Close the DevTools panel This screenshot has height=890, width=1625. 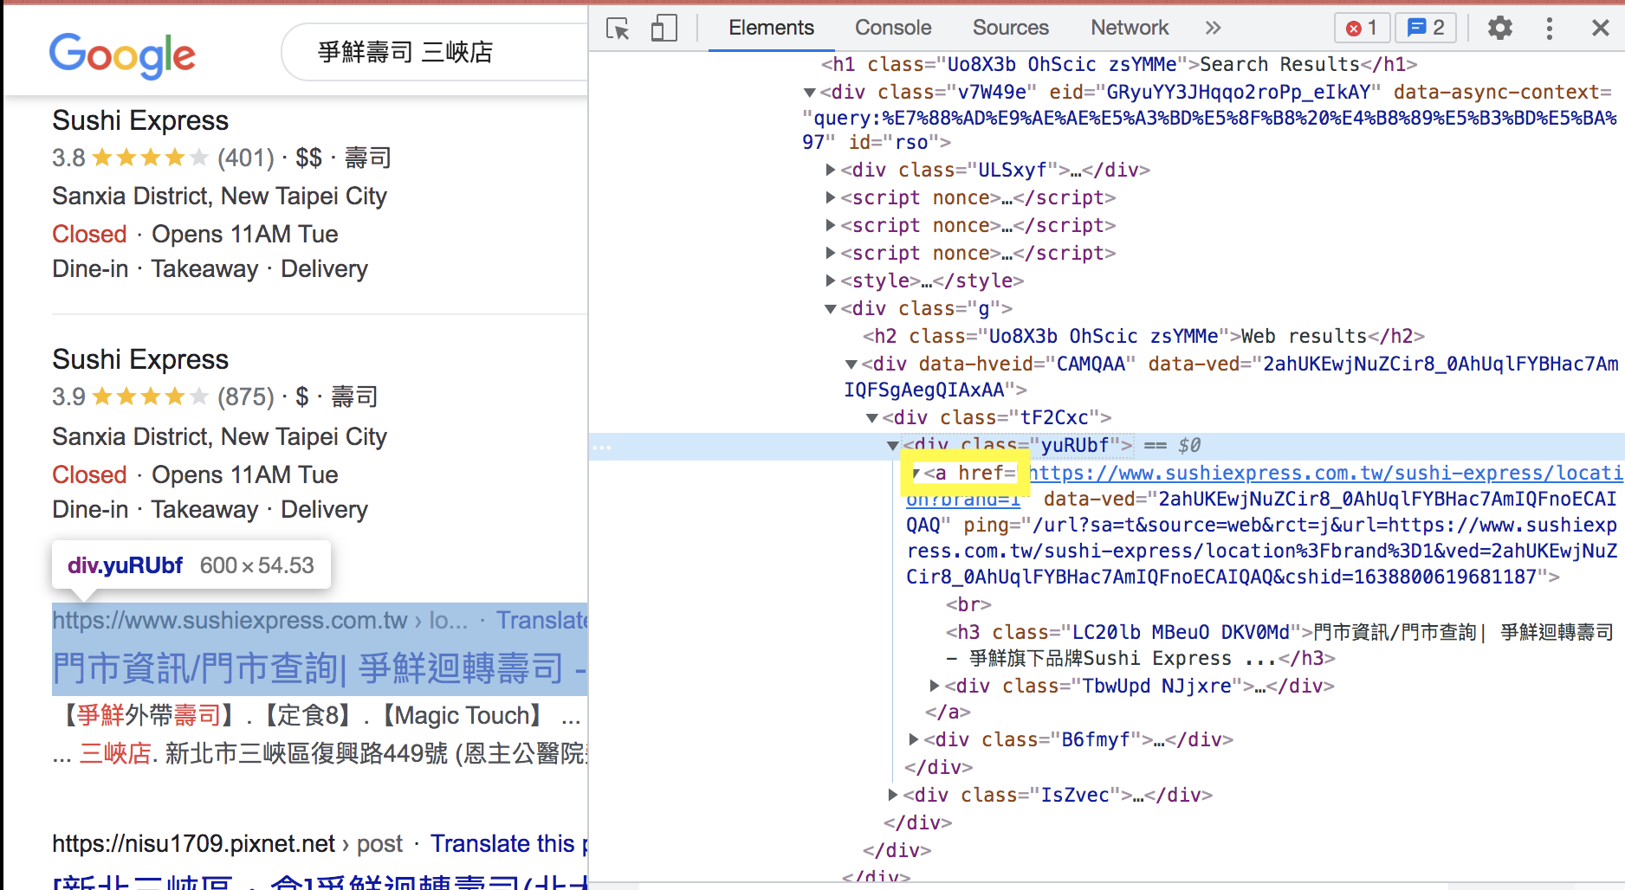tap(1601, 29)
